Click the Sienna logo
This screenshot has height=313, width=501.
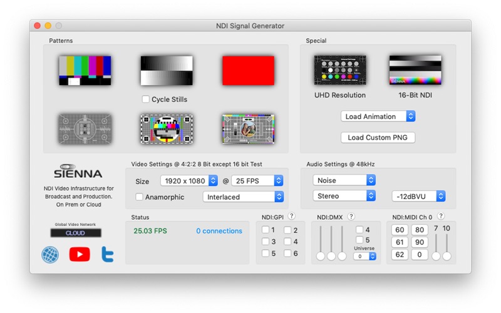[78, 171]
